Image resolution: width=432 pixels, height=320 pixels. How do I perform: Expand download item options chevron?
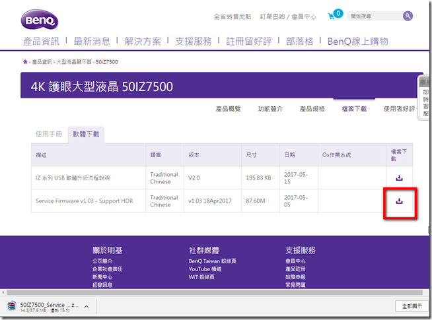point(87,306)
